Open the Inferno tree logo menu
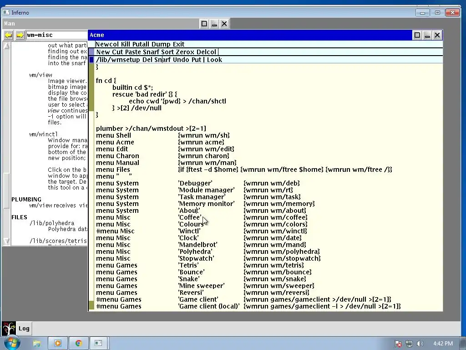Viewport: 466px width, 350px height. [x=8, y=329]
